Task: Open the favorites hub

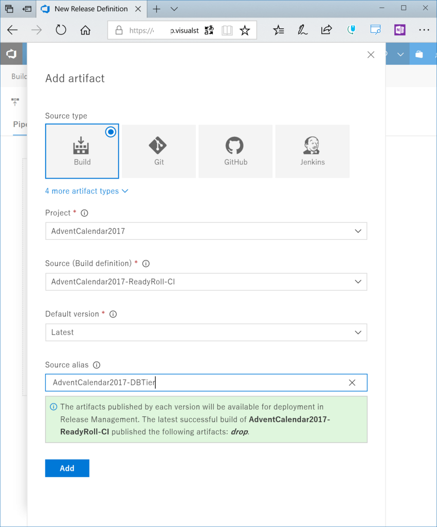Action: click(278, 30)
